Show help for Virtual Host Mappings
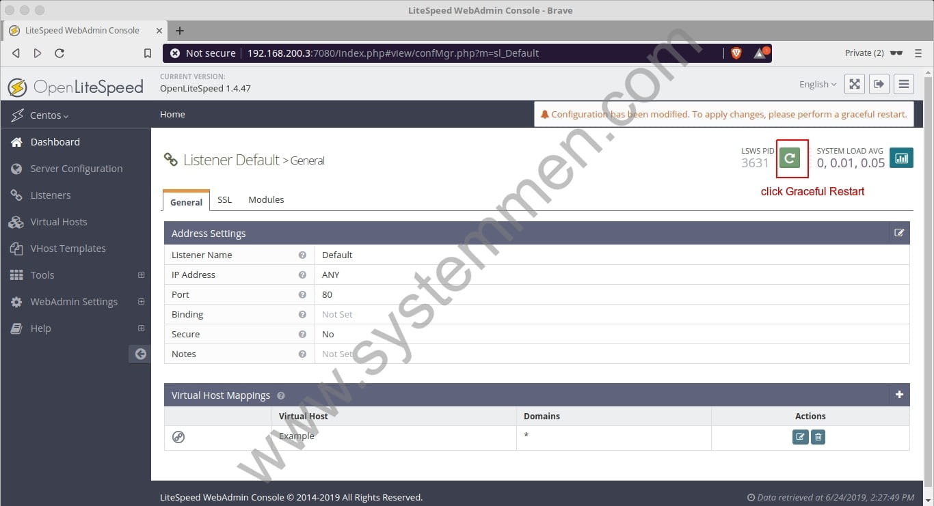The height and width of the screenshot is (506, 934). tap(281, 395)
